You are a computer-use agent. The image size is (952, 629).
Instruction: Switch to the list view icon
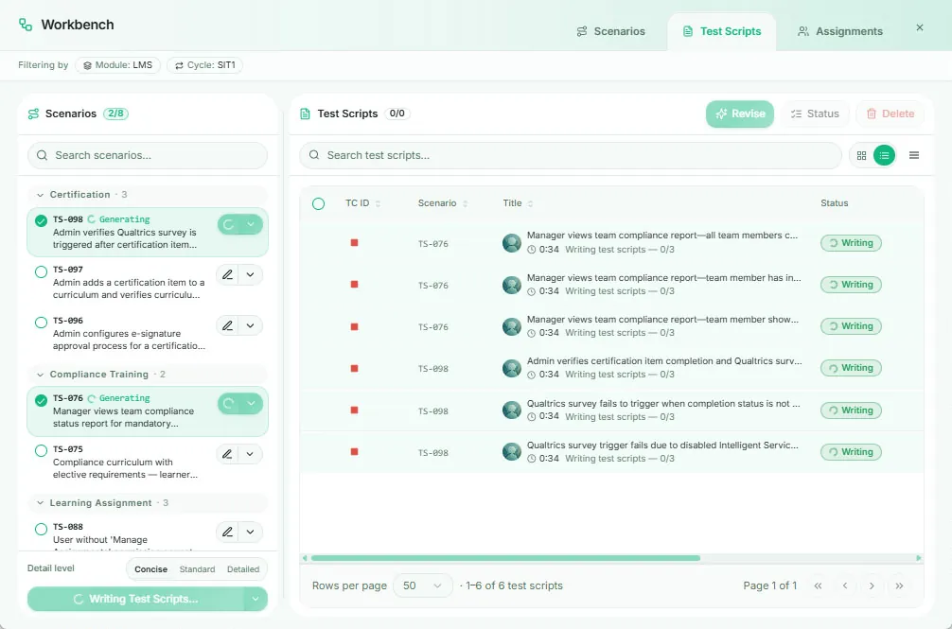pos(884,155)
